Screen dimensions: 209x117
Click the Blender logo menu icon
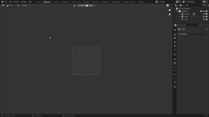click(2, 2)
